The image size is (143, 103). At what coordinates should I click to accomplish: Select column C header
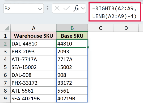[100, 28]
